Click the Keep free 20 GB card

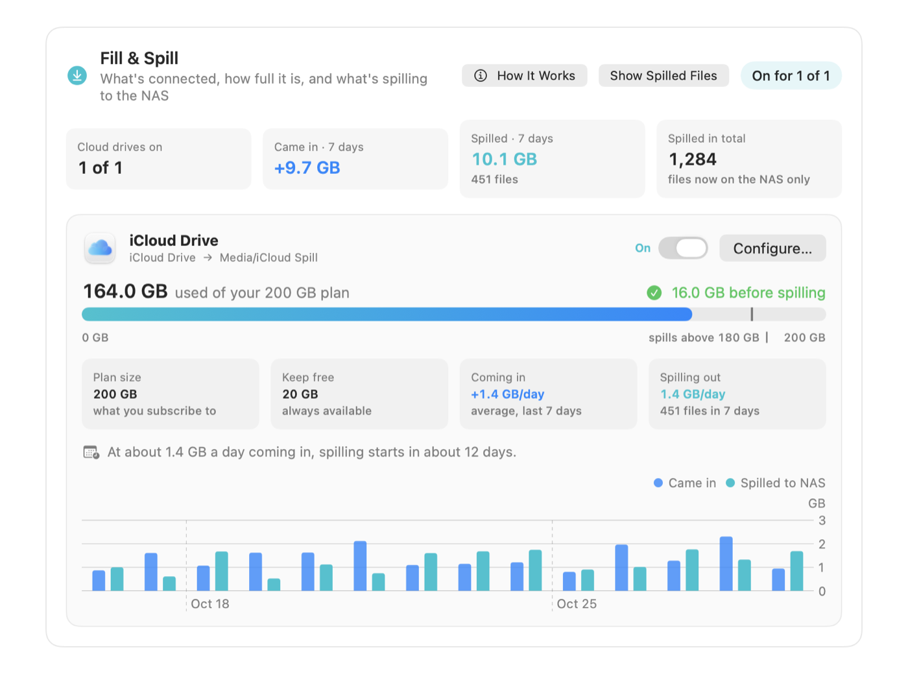[x=359, y=394]
